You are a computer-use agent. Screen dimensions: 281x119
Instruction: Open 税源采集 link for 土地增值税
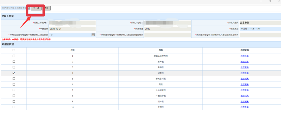coord(244,90)
